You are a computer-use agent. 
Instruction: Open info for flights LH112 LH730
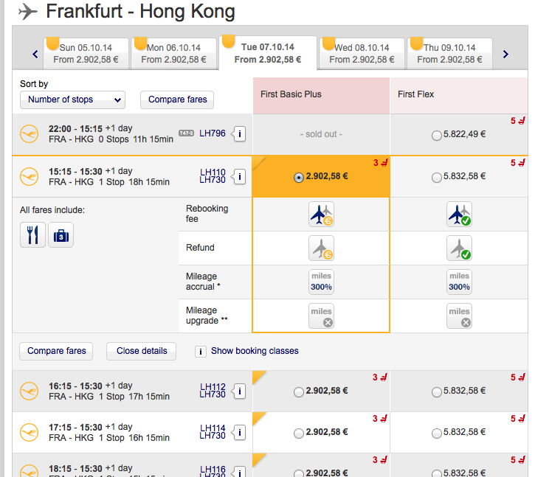pos(239,391)
